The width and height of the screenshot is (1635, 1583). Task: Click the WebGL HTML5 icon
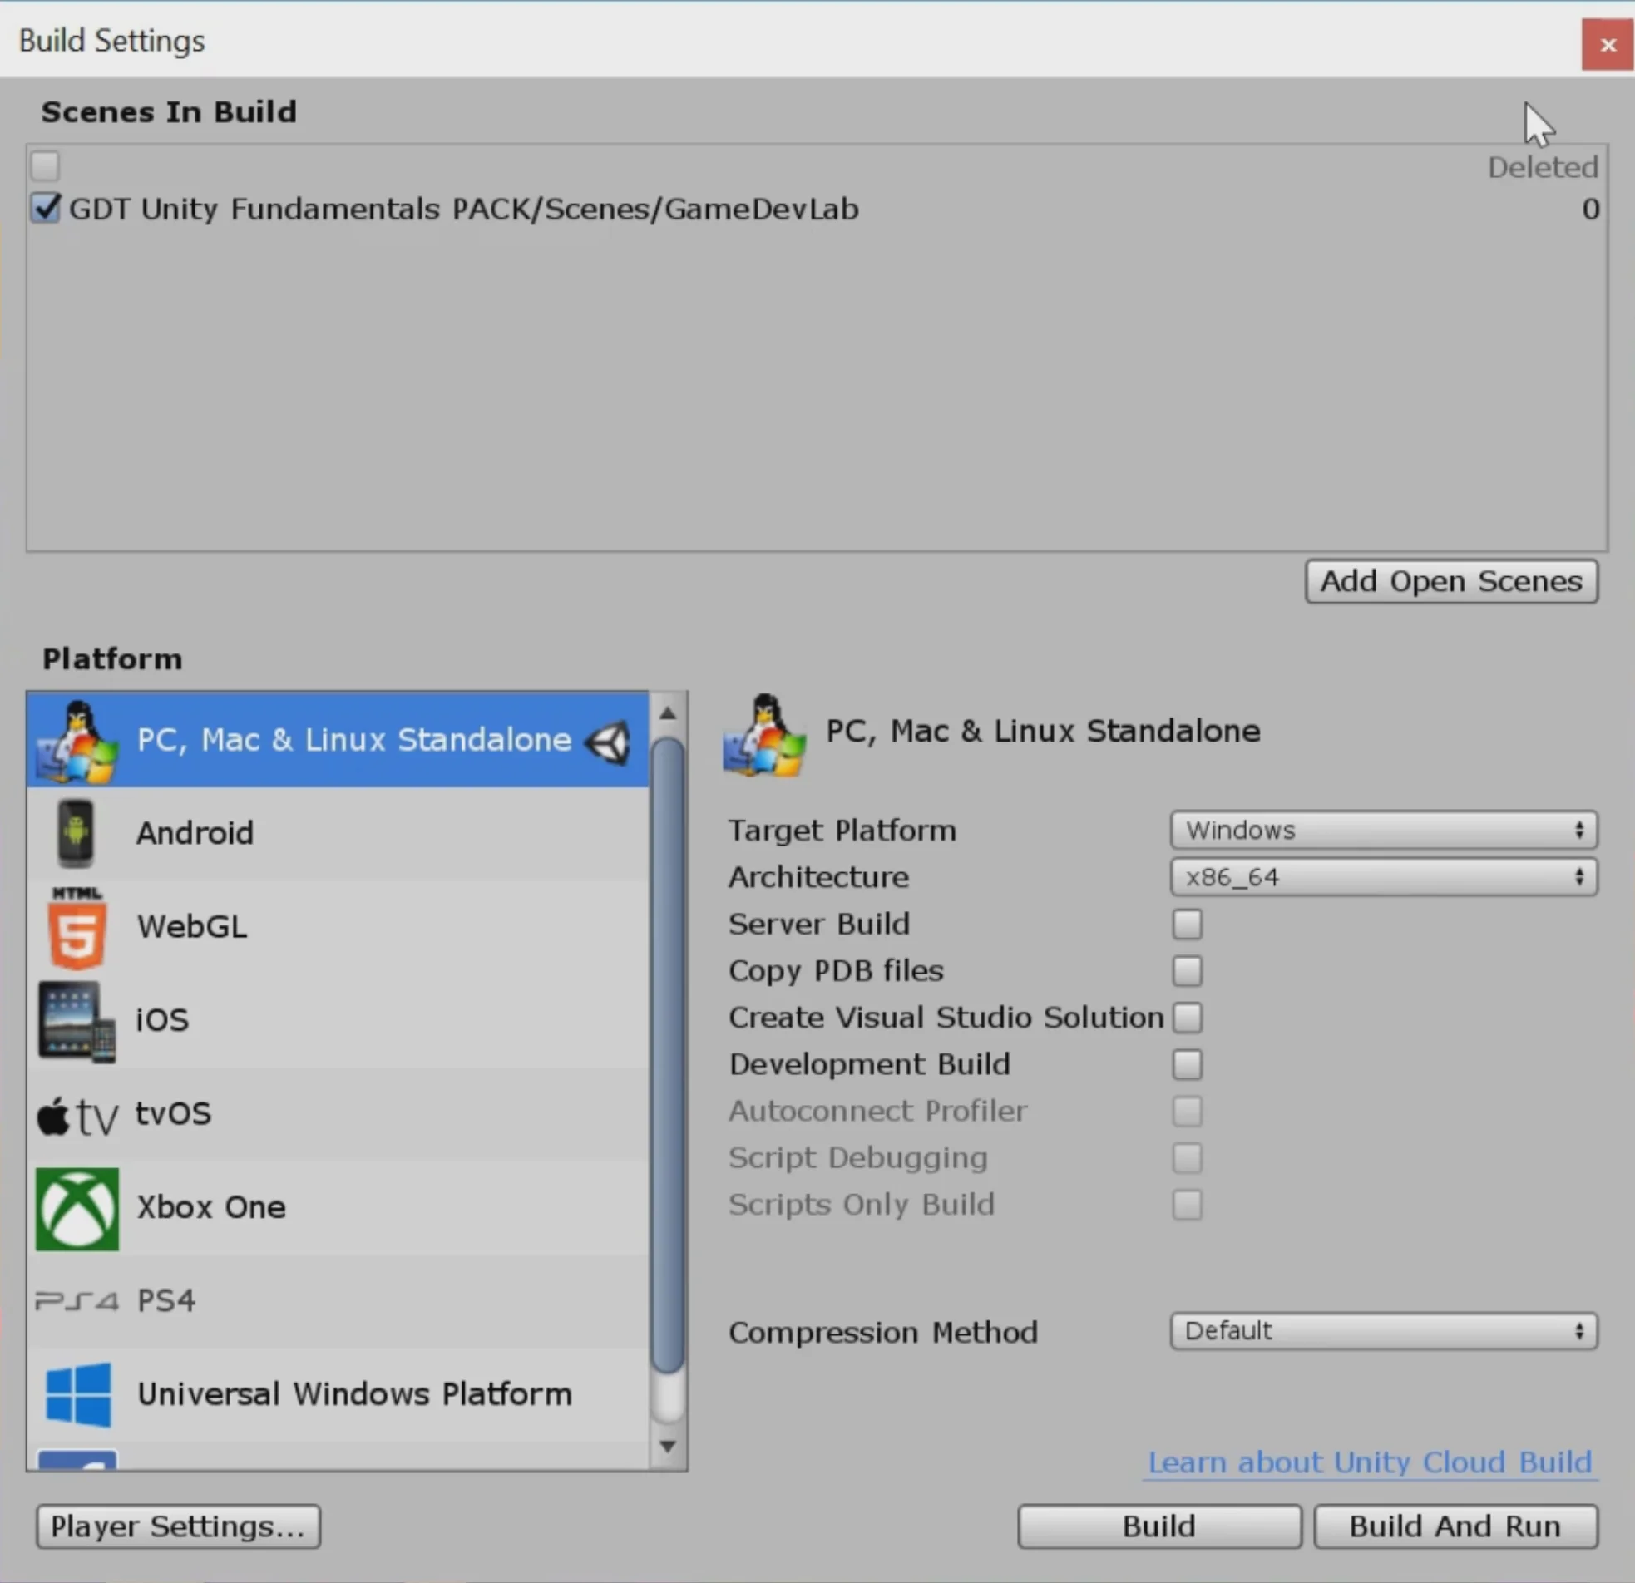(77, 928)
